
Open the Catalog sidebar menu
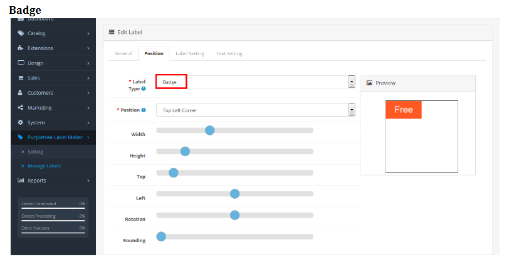point(53,33)
